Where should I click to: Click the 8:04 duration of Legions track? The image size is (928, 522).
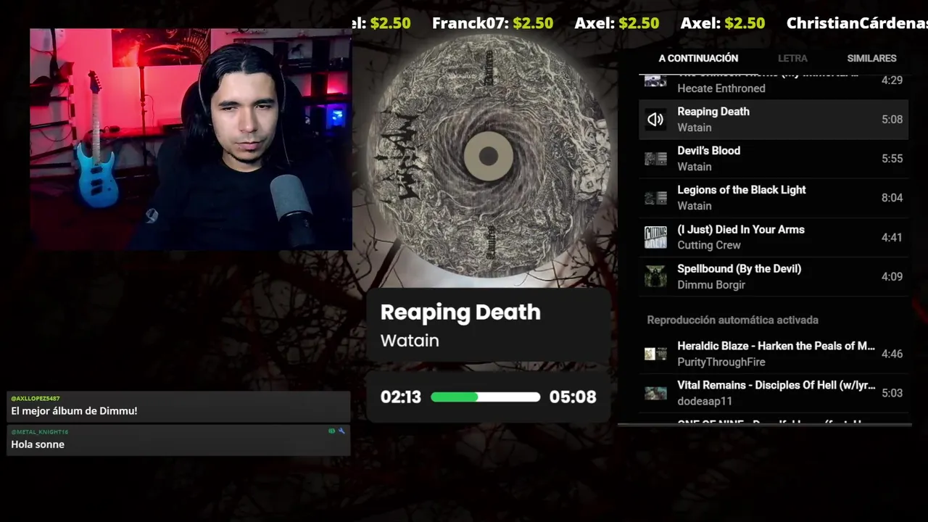[x=892, y=198]
